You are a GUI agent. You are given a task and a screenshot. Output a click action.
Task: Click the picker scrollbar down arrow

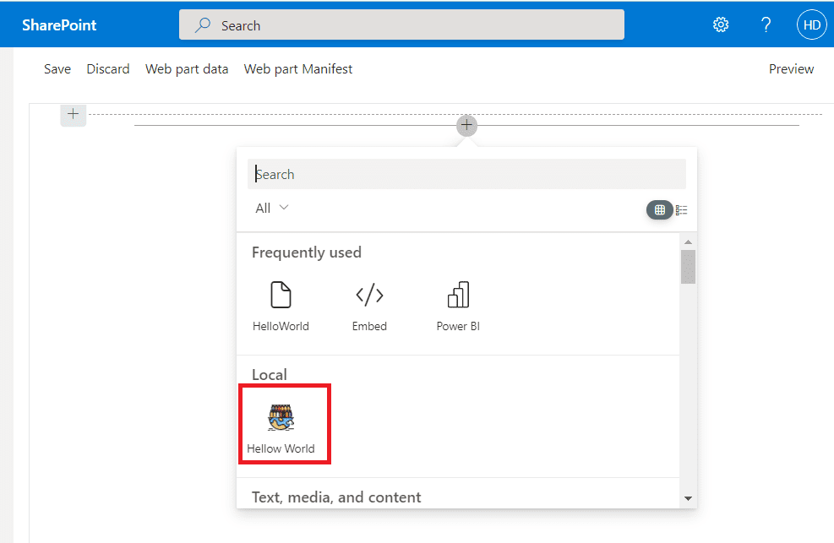689,498
